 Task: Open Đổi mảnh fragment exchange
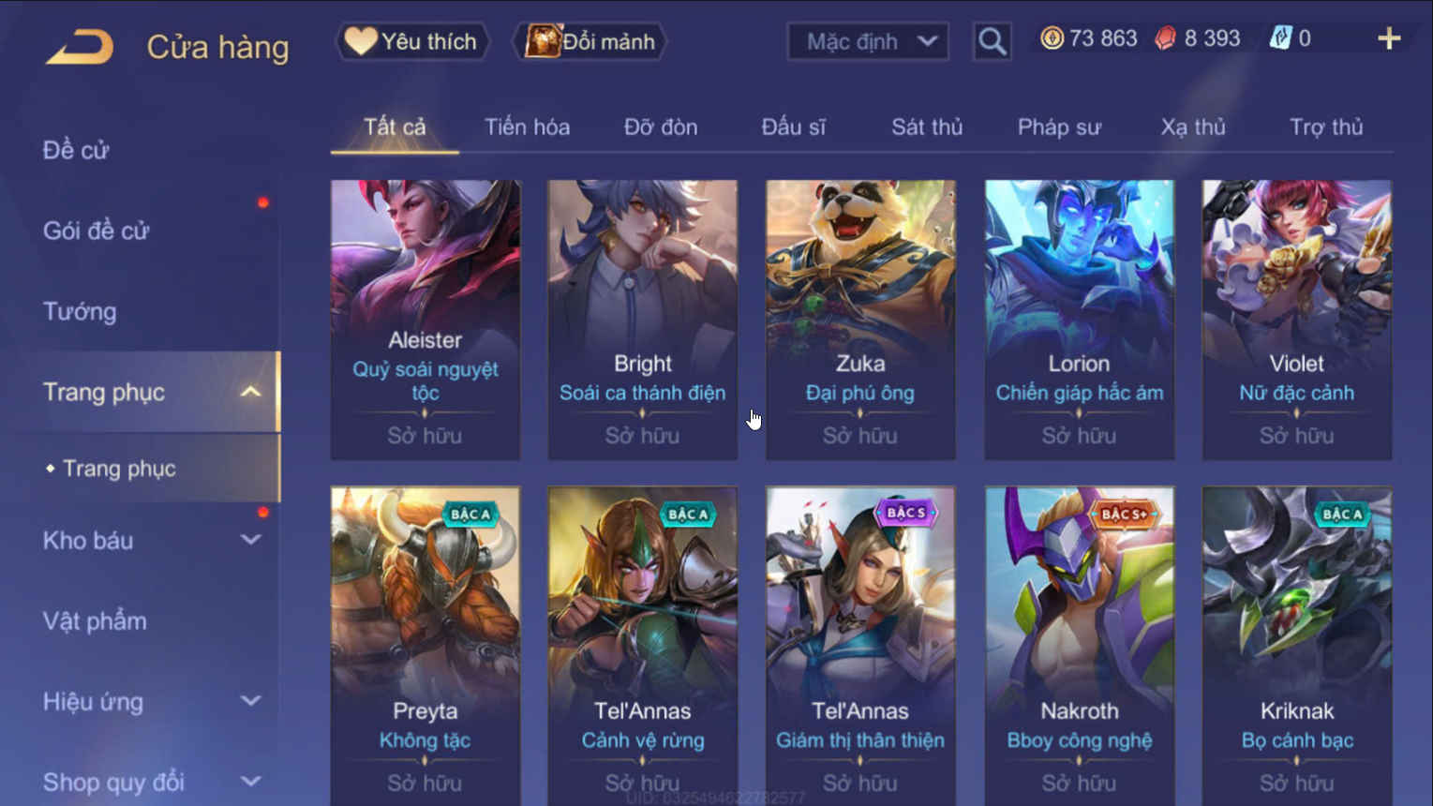click(x=590, y=41)
